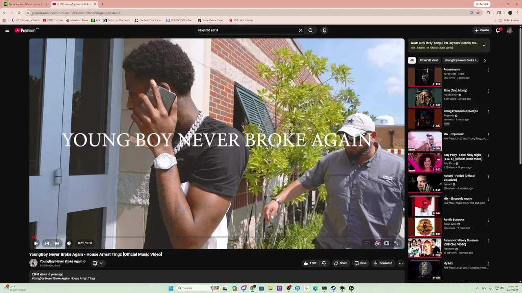This screenshot has height=293, width=522.
Task: Open player settings gear icon
Action: pos(377,243)
